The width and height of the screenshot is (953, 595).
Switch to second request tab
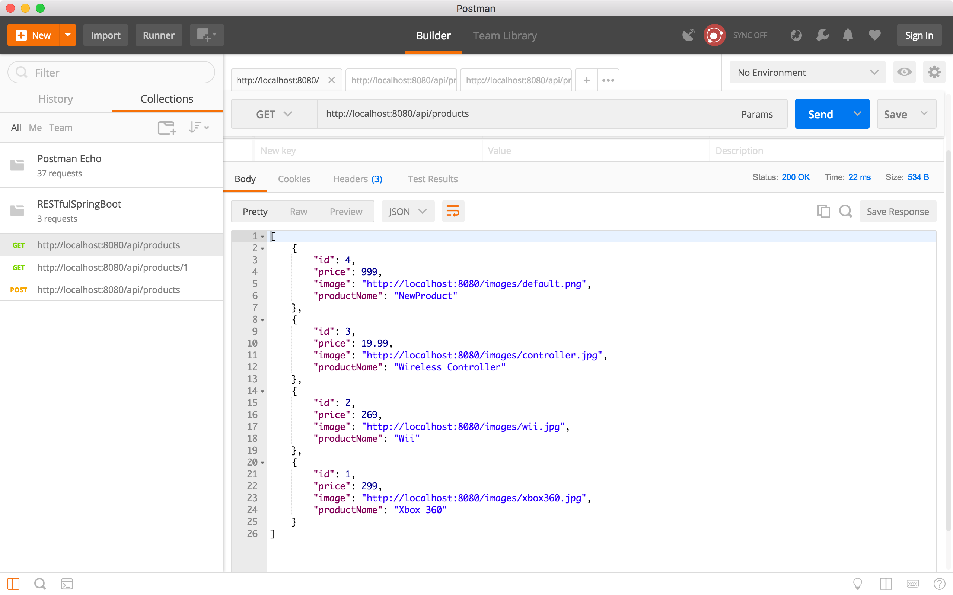[x=401, y=80]
